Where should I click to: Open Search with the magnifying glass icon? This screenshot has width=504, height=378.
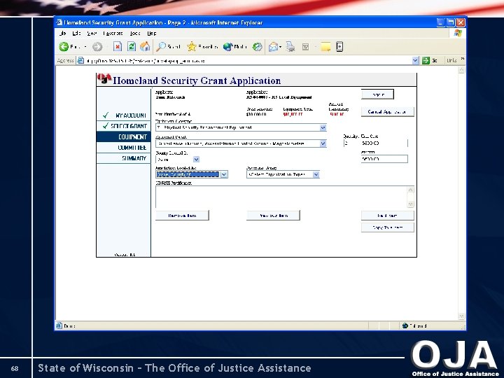161,47
